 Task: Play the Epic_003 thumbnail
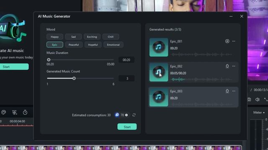[x=159, y=97]
